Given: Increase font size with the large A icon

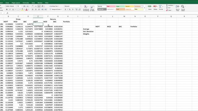Looking at the screenshot, I should pyautogui.click(x=25, y=6).
